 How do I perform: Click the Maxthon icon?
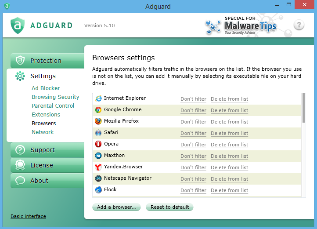pyautogui.click(x=98, y=156)
